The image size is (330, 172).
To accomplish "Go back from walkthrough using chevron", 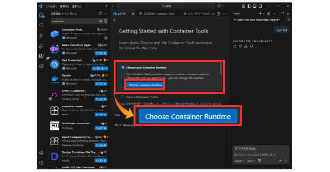I will pyautogui.click(x=115, y=20).
